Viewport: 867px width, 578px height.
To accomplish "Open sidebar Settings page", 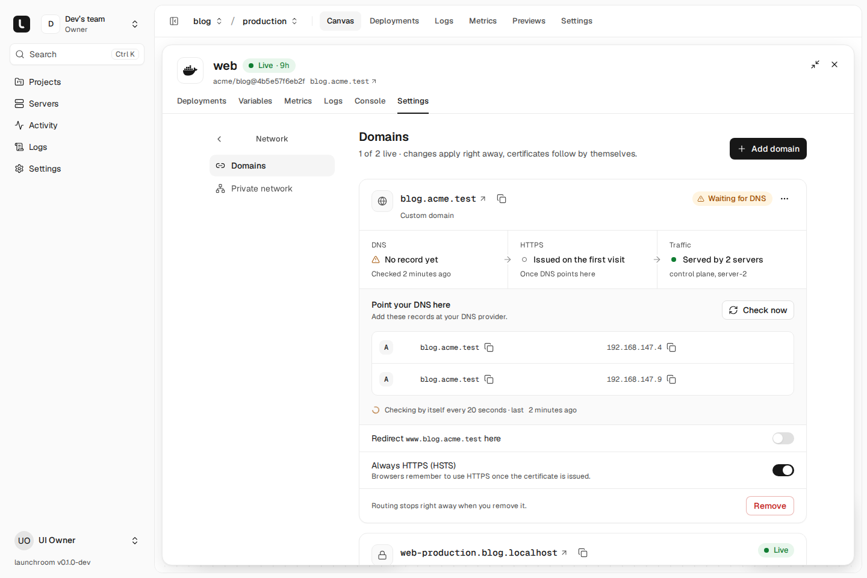I will (77, 169).
